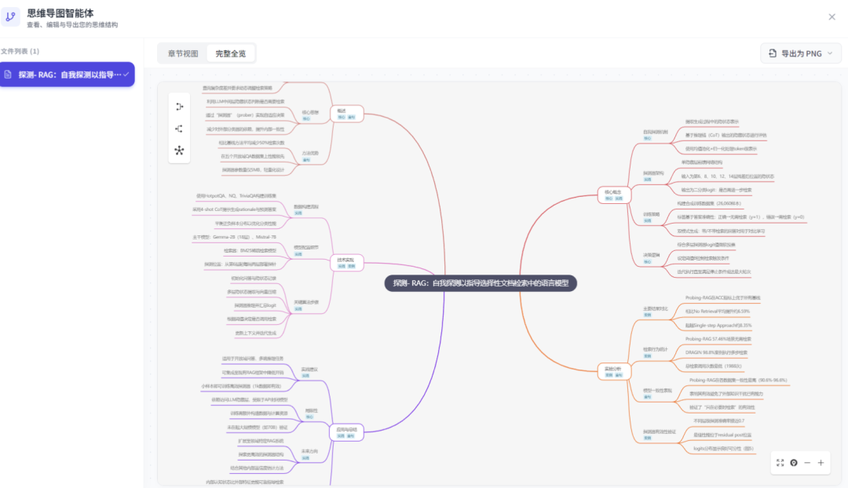Switch to the 完整全览 tab
This screenshot has width=848, height=488.
tap(231, 53)
